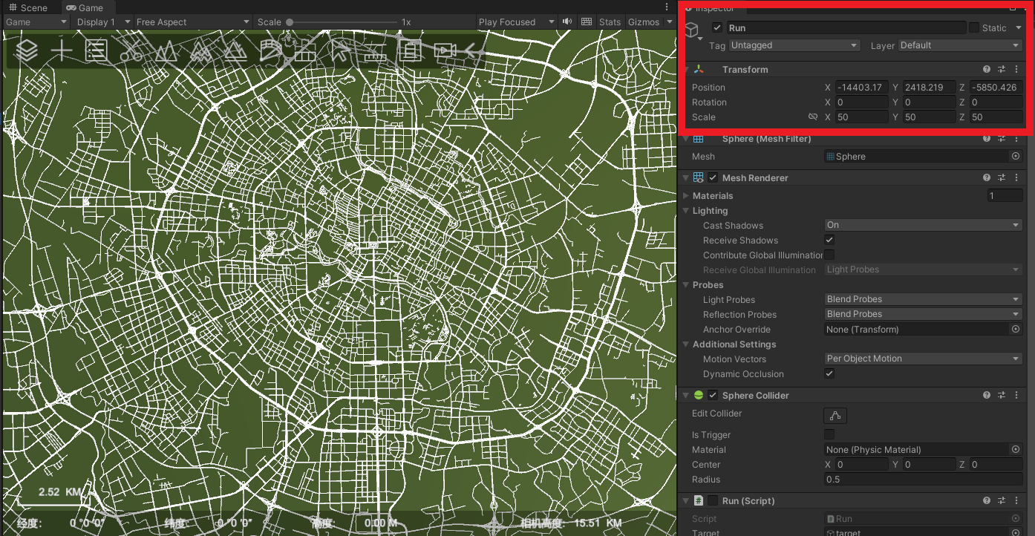
Task: Enable the Run (Script) component checkbox
Action: tap(713, 500)
